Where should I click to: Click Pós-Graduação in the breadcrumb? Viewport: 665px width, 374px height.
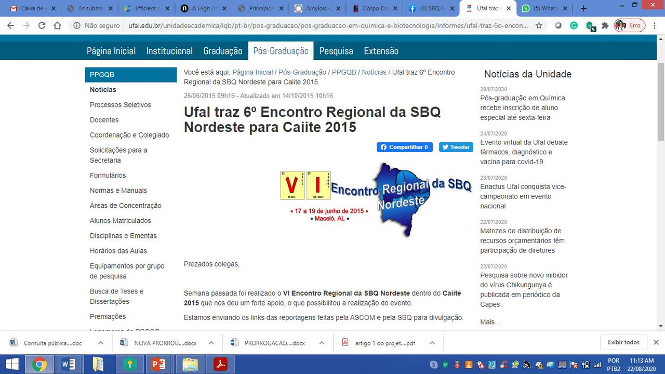point(302,72)
